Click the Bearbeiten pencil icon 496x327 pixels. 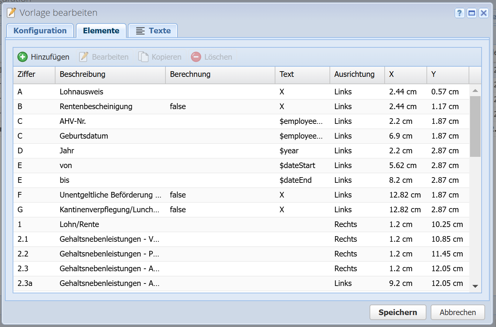84,57
